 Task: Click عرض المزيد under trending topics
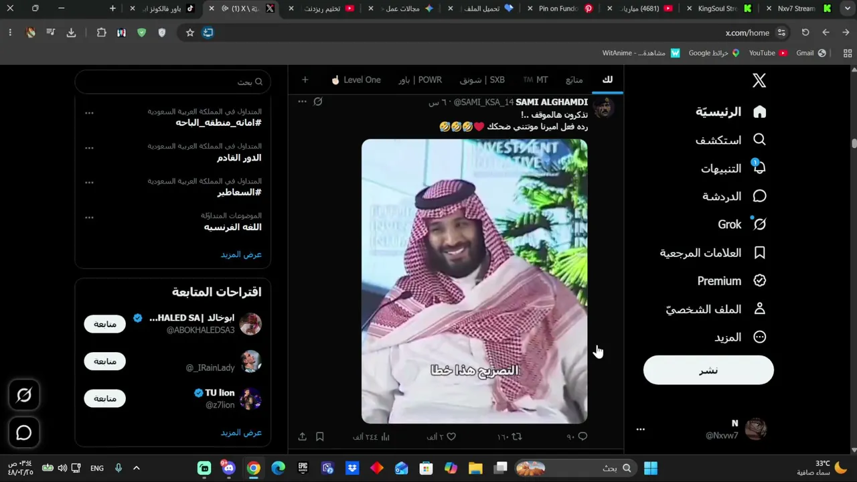coord(241,254)
